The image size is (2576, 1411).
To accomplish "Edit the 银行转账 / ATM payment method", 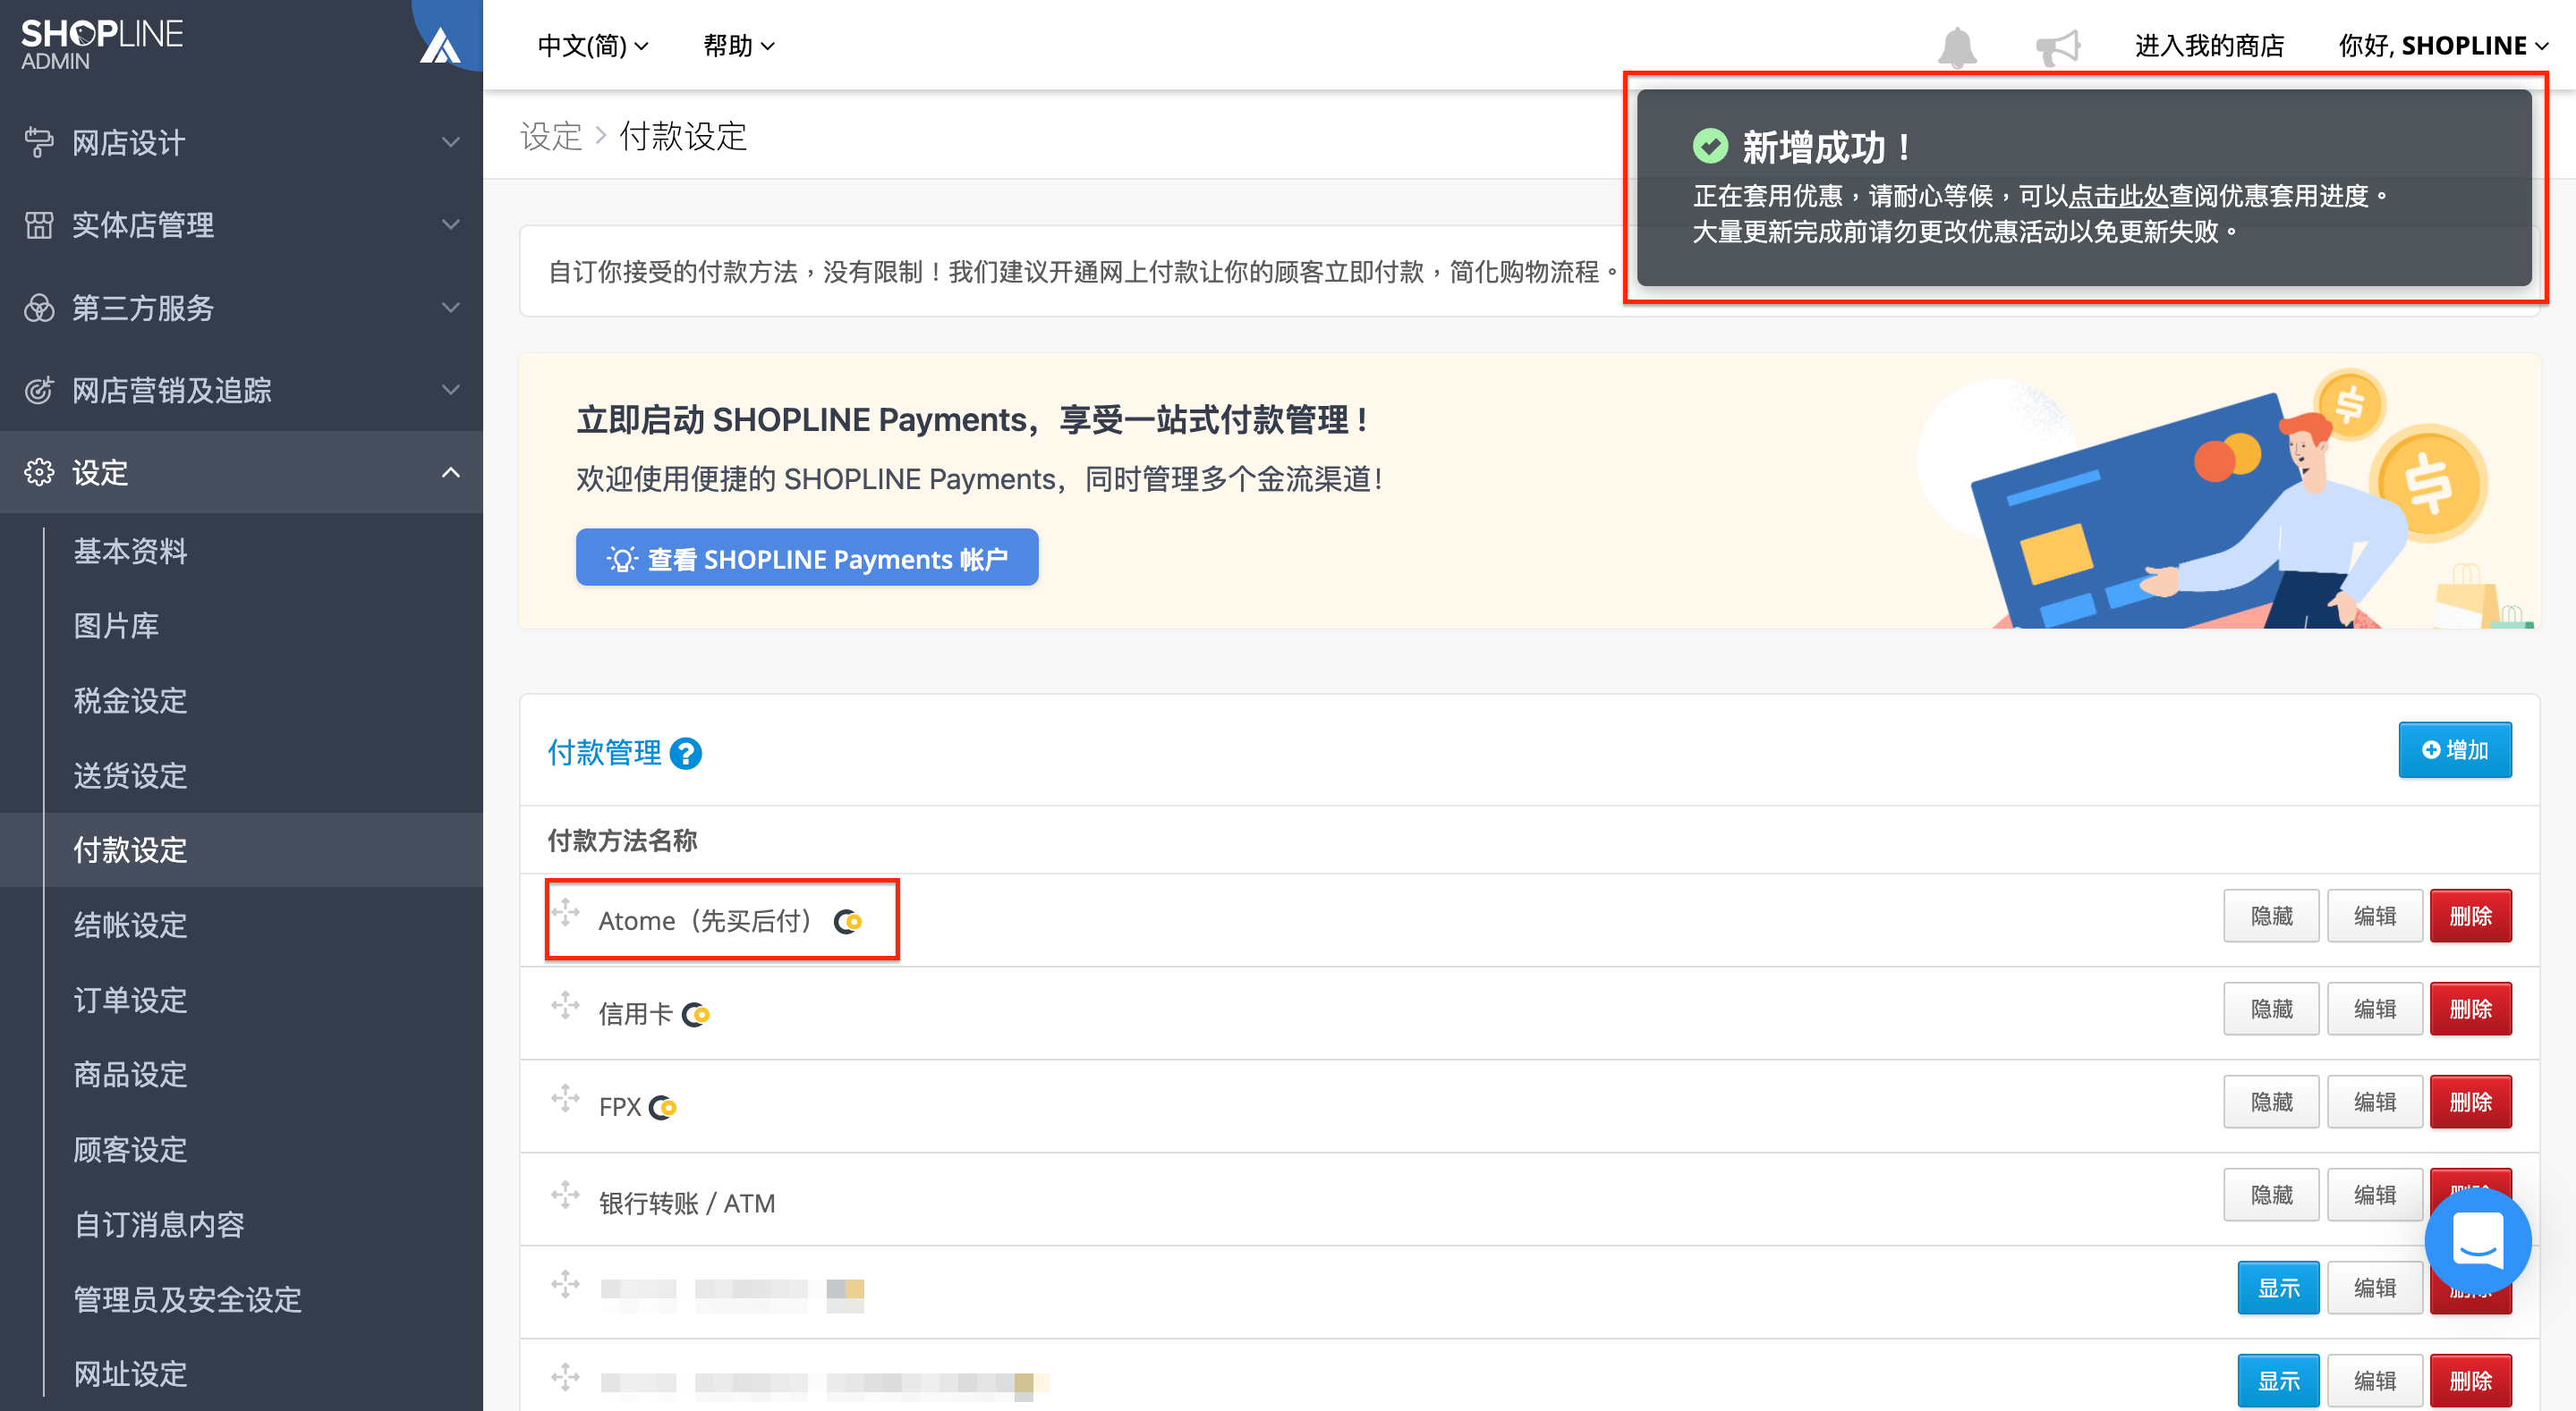I will (x=2375, y=1196).
